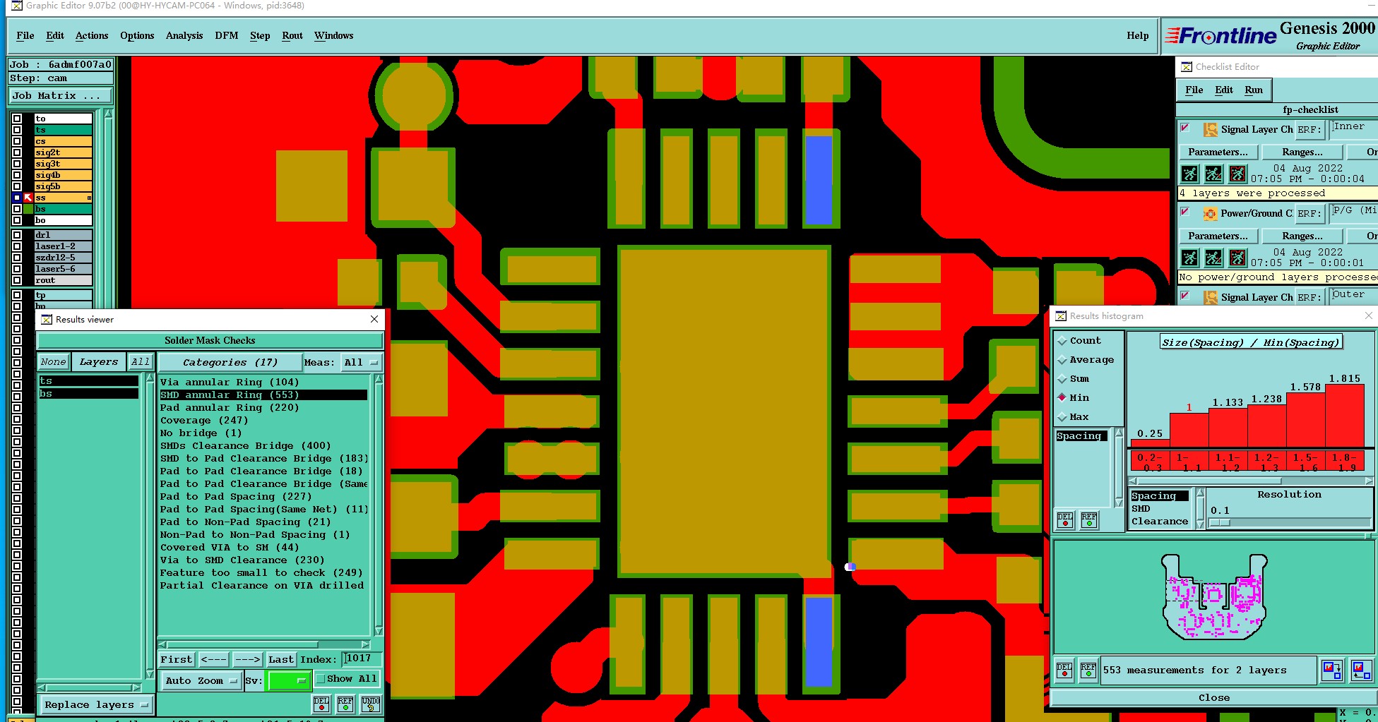The image size is (1378, 722).
Task: Click outer Signal Layer Check action icon
Action: pos(1211,297)
